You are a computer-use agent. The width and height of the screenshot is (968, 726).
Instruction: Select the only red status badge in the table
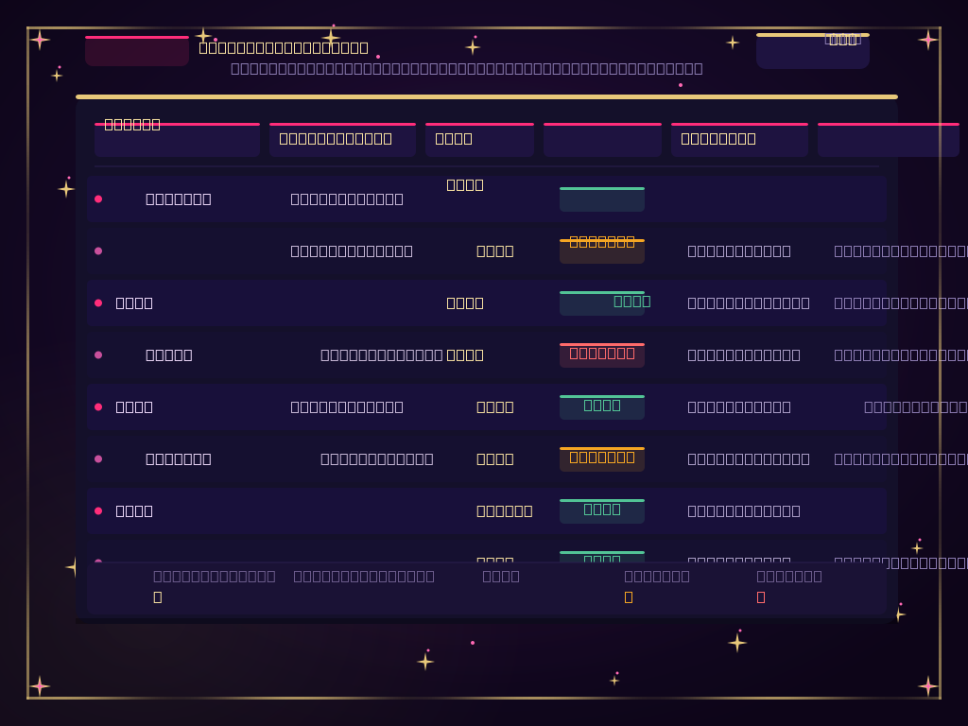(x=602, y=355)
